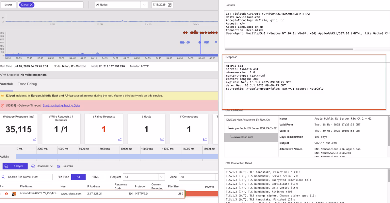Click the Source button

[8, 5]
